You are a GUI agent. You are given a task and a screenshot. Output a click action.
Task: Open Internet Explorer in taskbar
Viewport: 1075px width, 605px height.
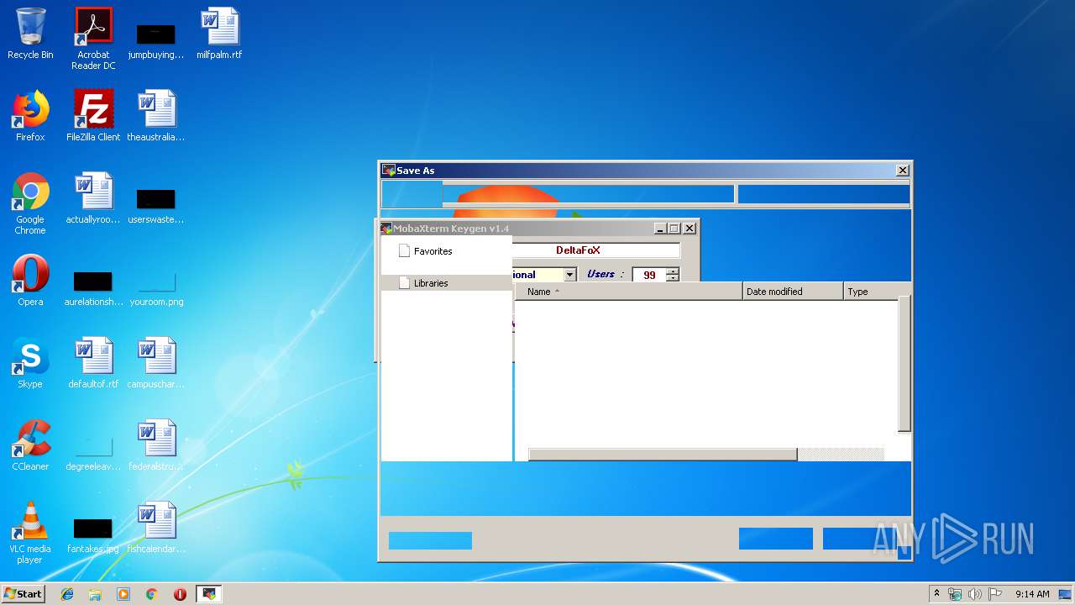(x=67, y=594)
